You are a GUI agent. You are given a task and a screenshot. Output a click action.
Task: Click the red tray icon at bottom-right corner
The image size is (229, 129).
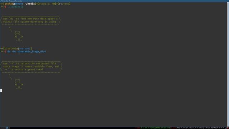(228, 128)
